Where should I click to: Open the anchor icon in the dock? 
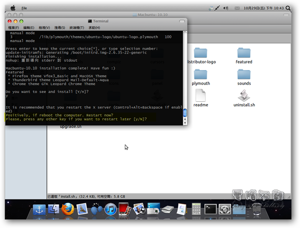[39, 209]
